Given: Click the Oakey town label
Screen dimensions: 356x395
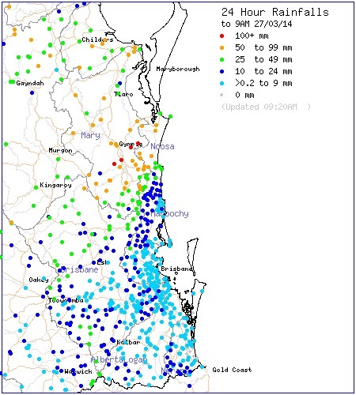Looking at the screenshot, I should 39,280.
